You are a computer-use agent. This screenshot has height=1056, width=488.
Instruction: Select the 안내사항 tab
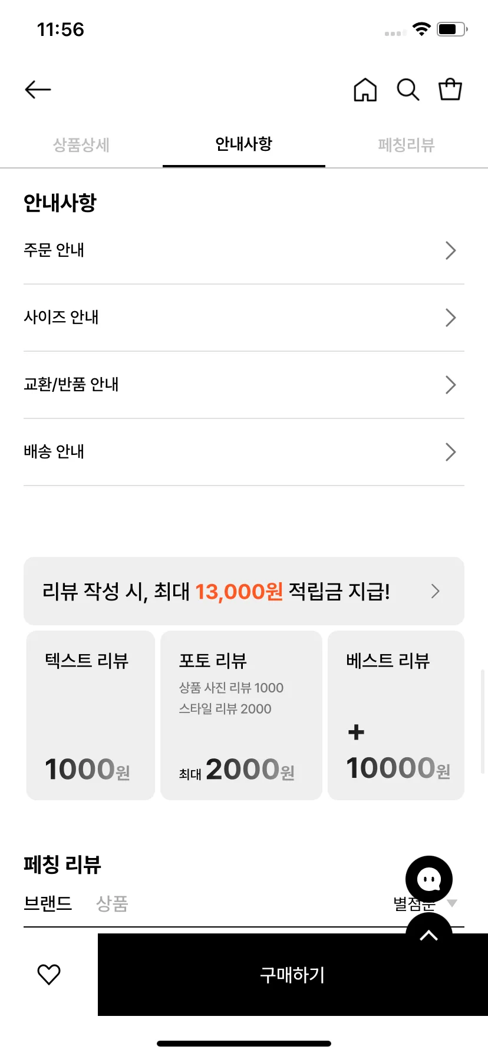(244, 144)
